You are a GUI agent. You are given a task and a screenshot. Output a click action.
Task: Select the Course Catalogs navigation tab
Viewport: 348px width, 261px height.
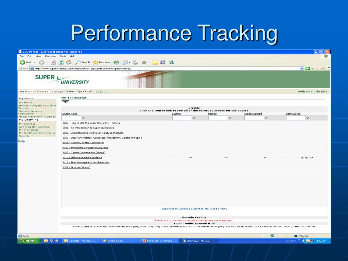click(50, 91)
